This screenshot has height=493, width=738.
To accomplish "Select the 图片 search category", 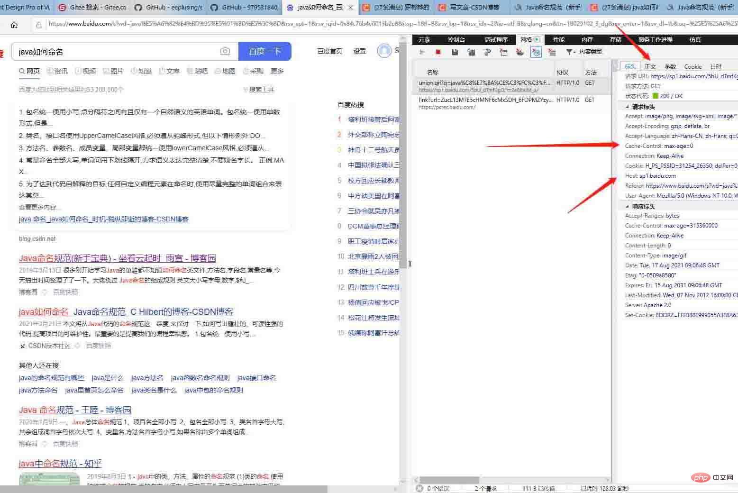I will point(113,71).
